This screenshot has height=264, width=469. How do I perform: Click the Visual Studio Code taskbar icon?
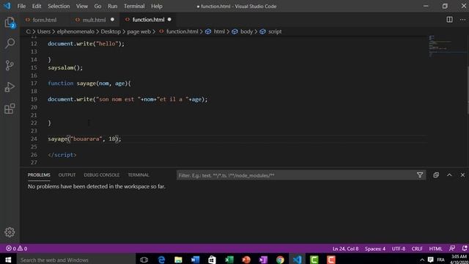click(297, 260)
